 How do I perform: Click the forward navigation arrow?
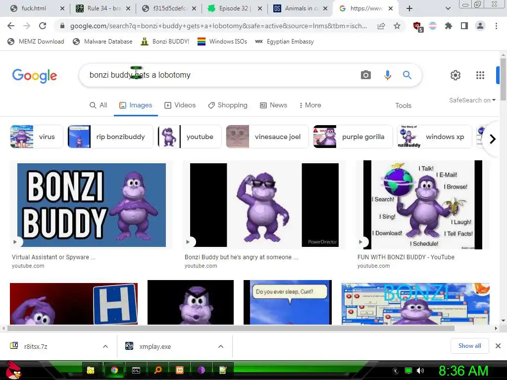point(27,26)
